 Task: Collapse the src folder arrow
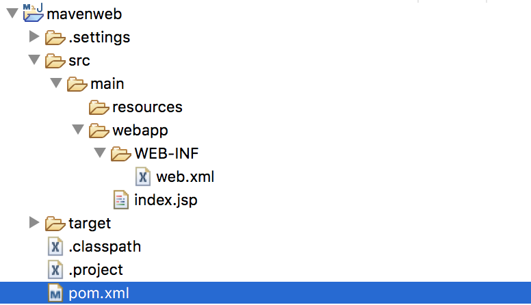coord(34,60)
